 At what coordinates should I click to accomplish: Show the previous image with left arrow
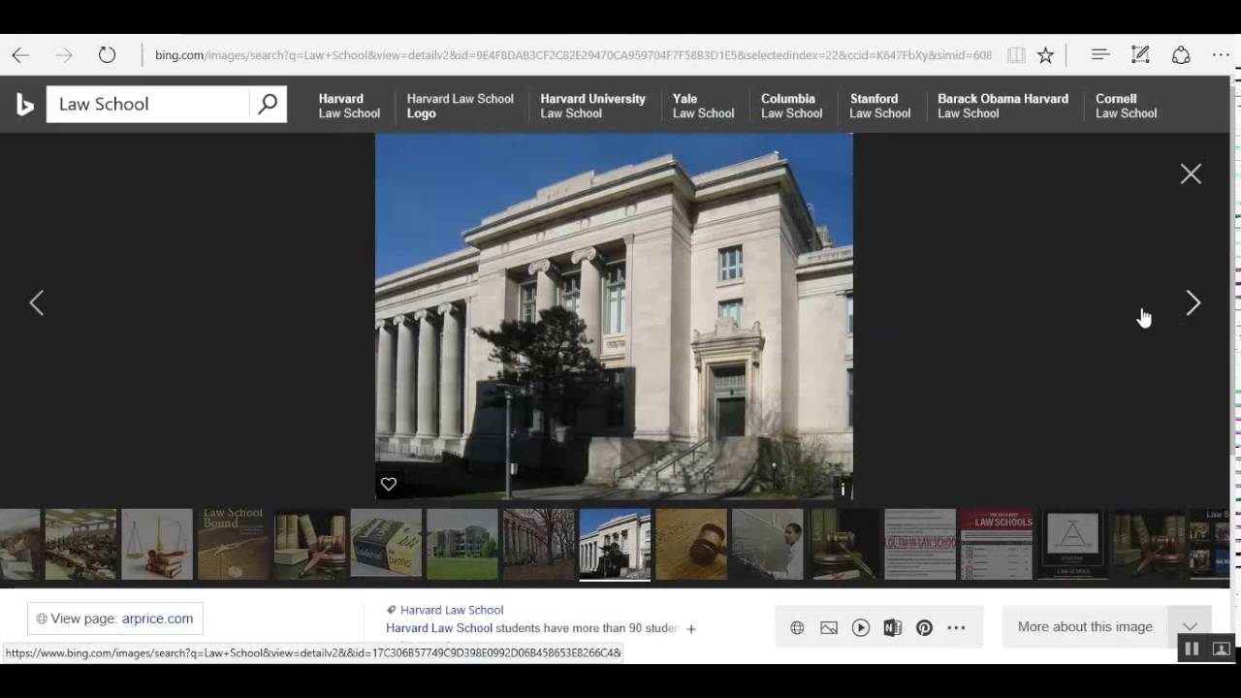tap(37, 303)
